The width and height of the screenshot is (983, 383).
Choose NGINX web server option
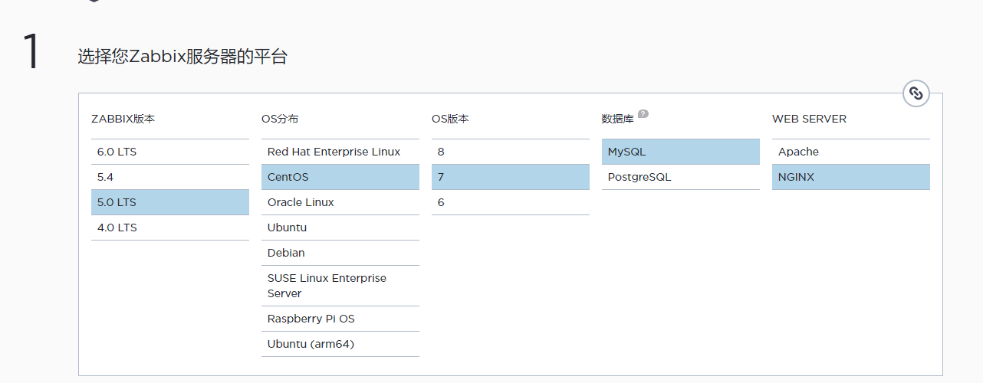(851, 177)
